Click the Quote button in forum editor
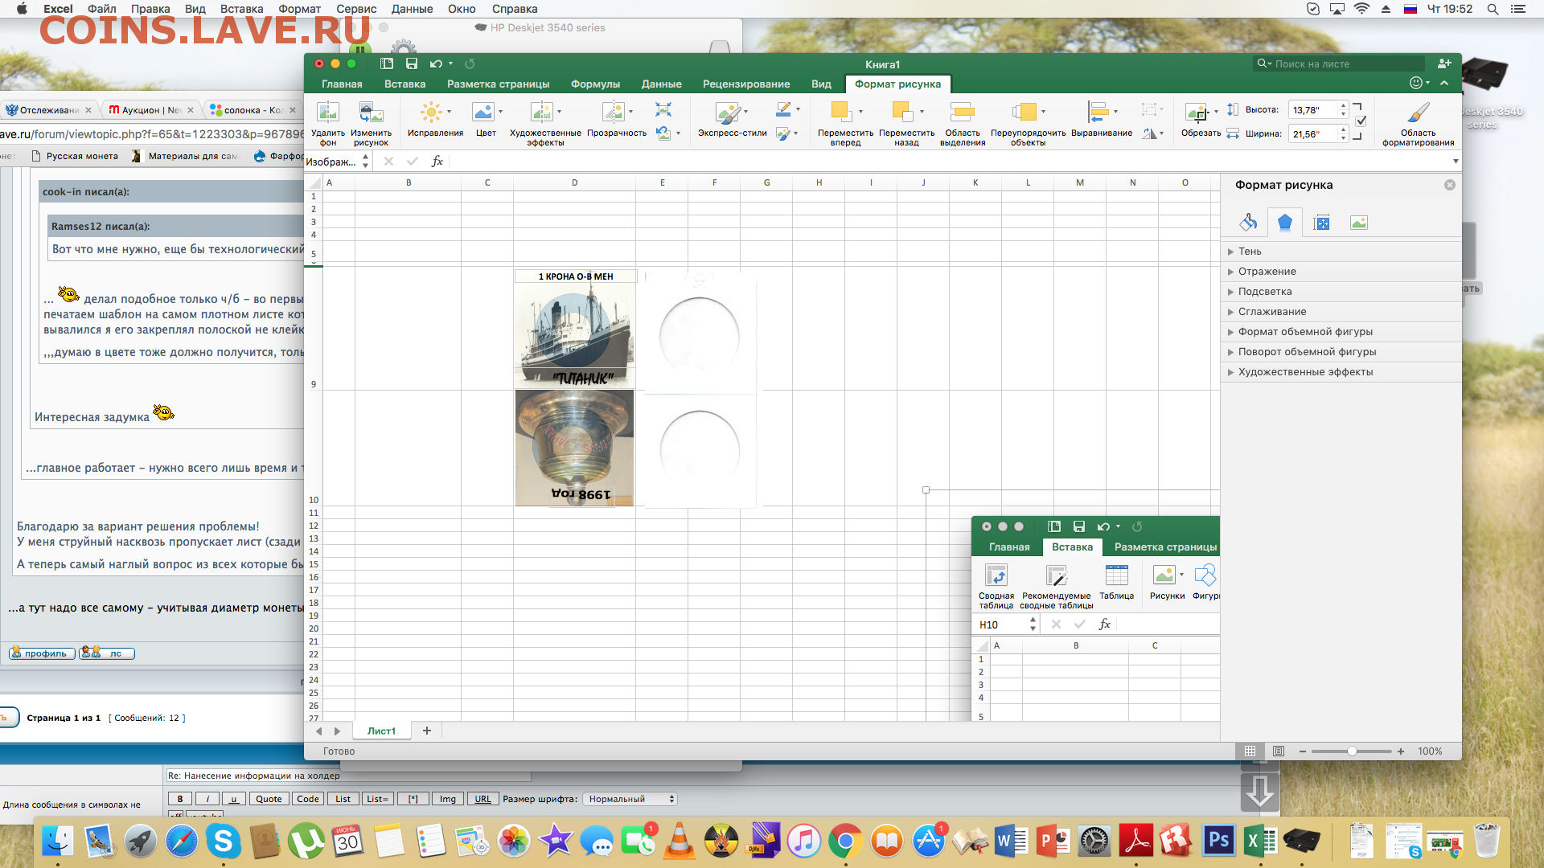The height and width of the screenshot is (868, 1544). [x=269, y=799]
